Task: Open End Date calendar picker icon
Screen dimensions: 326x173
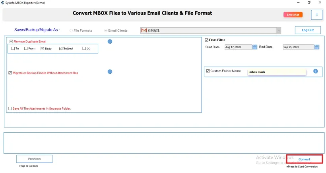Action: [x=316, y=47]
